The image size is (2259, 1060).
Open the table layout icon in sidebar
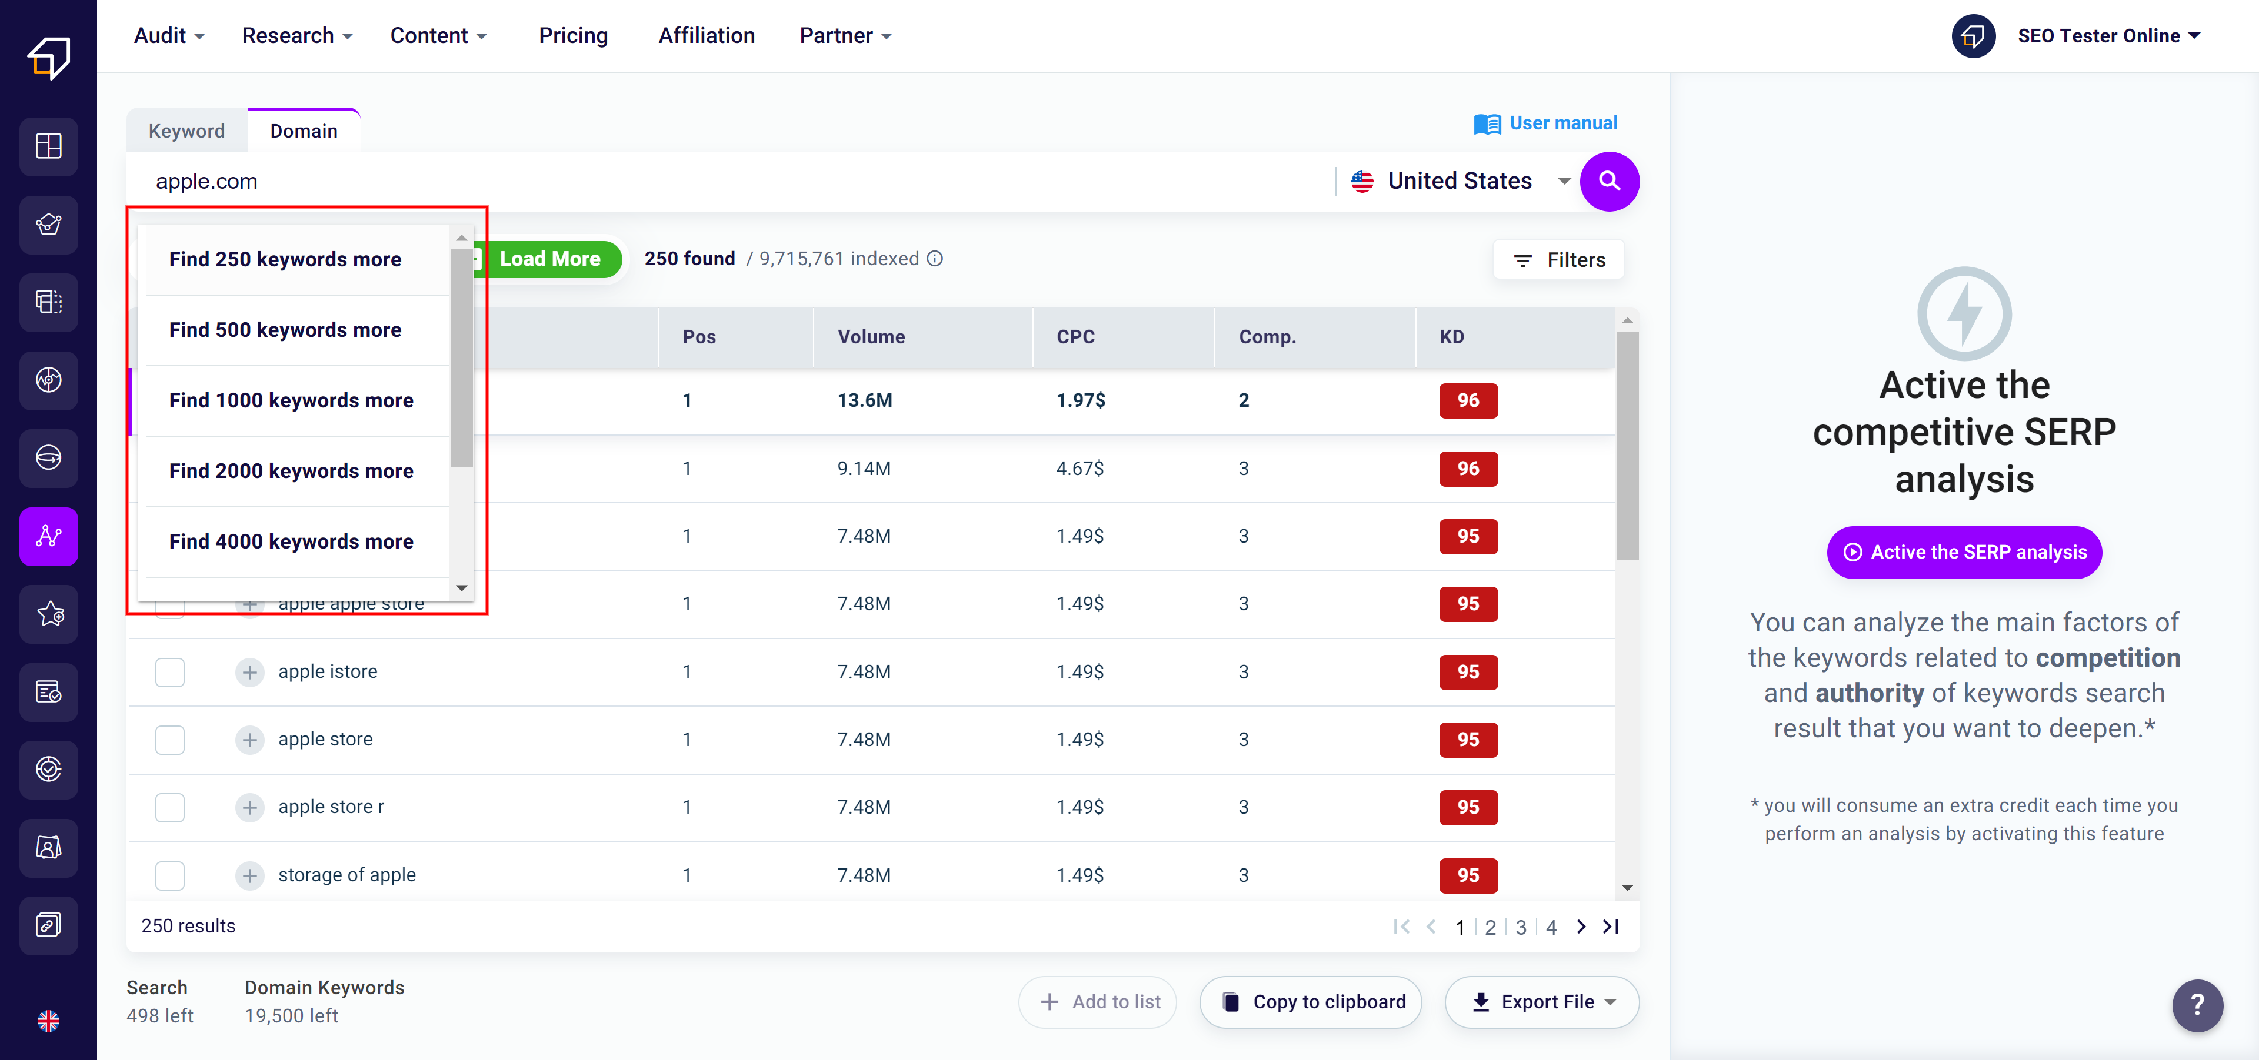coord(48,302)
